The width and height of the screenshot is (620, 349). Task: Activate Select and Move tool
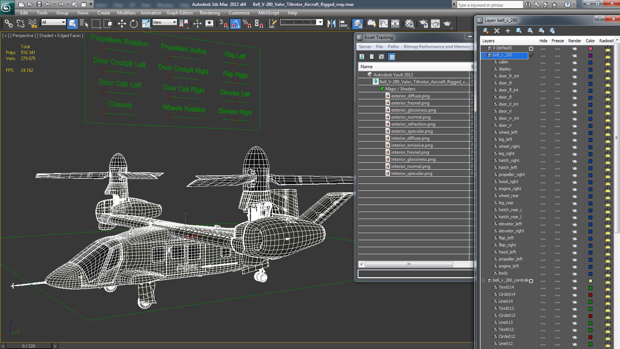point(122,23)
